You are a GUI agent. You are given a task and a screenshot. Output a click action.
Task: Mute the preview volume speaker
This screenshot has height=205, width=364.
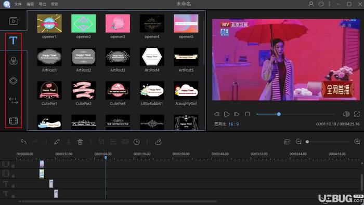pyautogui.click(x=346, y=114)
